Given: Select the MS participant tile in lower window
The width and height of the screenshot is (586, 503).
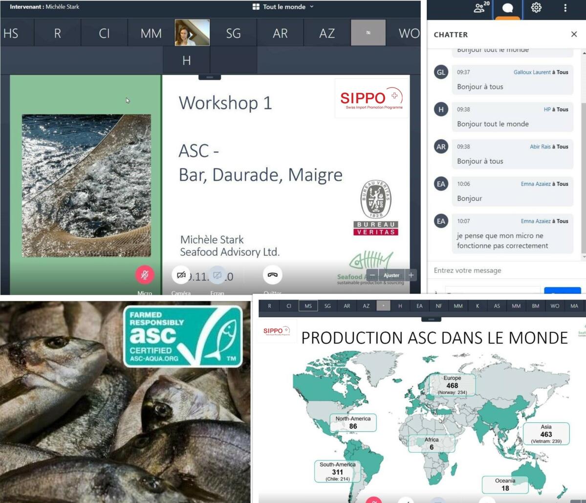Looking at the screenshot, I should pyautogui.click(x=308, y=306).
